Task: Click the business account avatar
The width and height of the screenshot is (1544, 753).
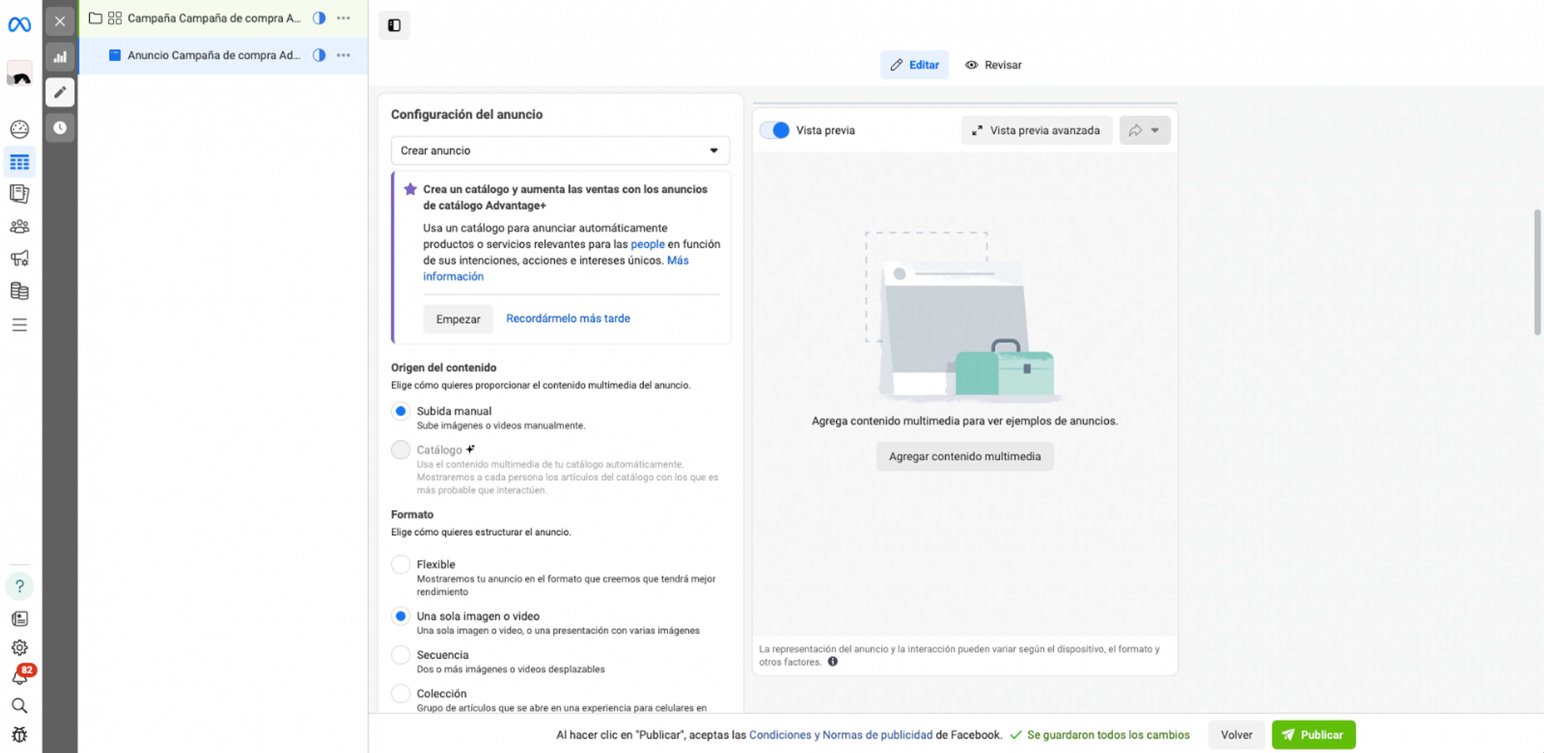Action: pyautogui.click(x=19, y=74)
